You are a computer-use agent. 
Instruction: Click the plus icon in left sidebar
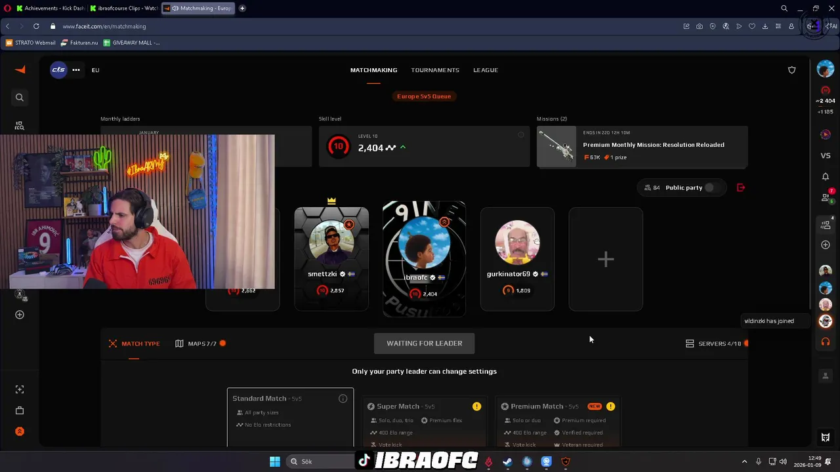20,315
